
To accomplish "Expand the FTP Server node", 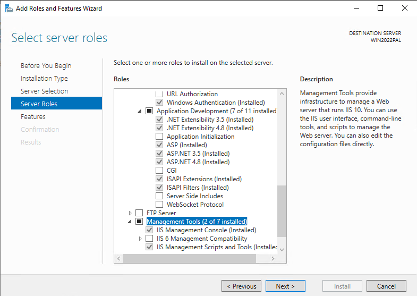I will click(130, 213).
